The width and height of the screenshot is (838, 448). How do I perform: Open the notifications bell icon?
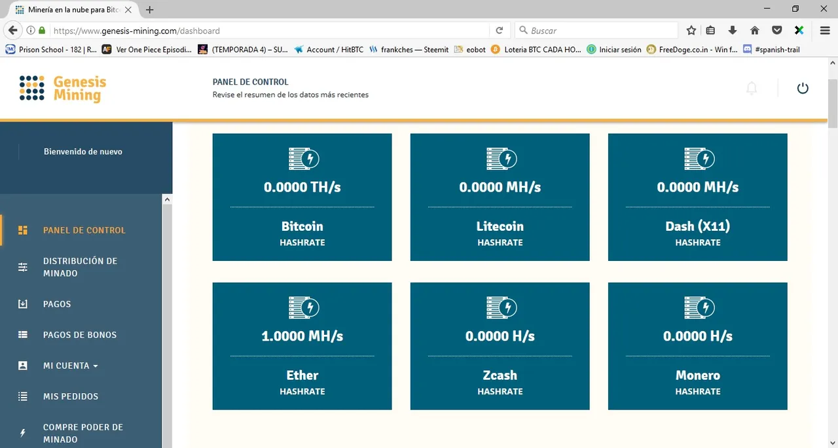752,88
